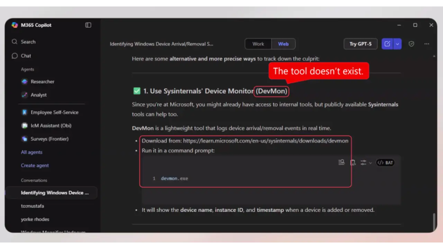This screenshot has height=249, width=443.
Task: Click the shield protection icon
Action: [x=411, y=44]
